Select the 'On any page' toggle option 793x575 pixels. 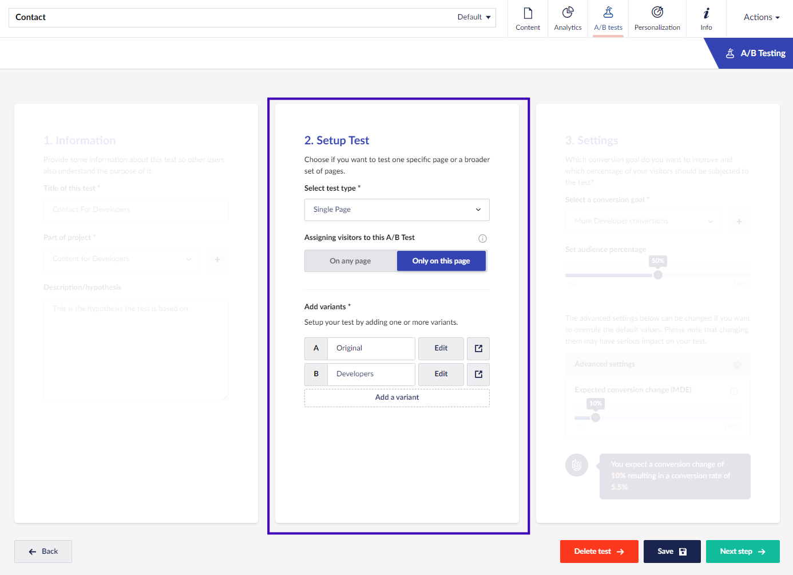pyautogui.click(x=350, y=261)
